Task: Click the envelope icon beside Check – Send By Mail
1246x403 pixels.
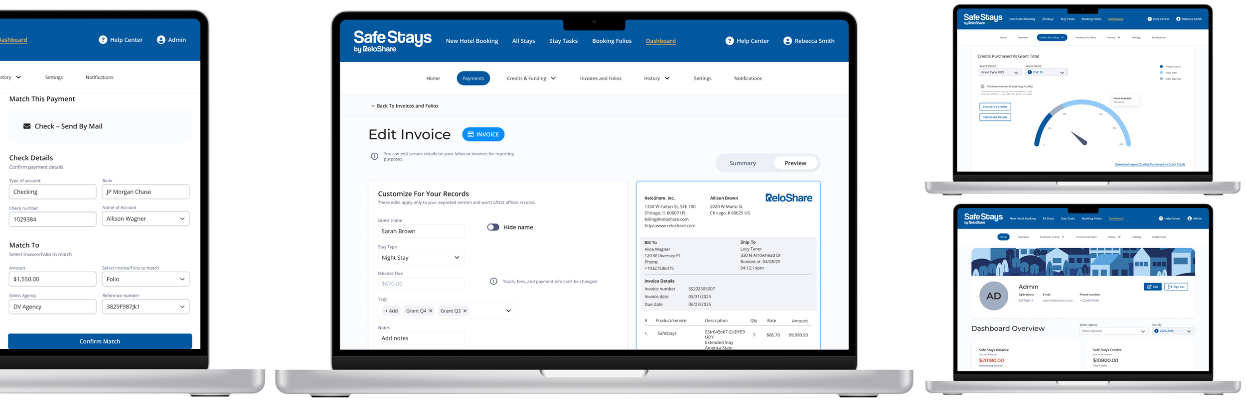Action: pos(27,126)
